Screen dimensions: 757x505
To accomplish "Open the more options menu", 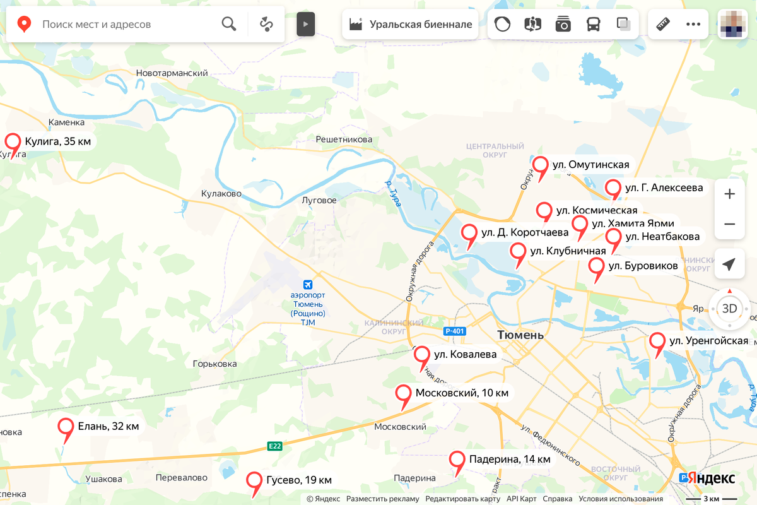I will [x=693, y=25].
